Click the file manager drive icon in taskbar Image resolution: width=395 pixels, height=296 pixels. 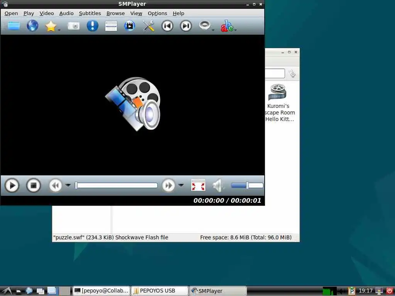tap(19, 291)
